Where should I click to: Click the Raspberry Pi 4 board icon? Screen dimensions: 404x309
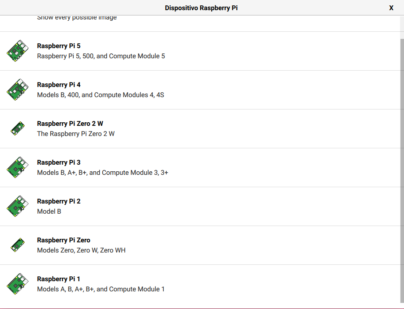(x=18, y=90)
